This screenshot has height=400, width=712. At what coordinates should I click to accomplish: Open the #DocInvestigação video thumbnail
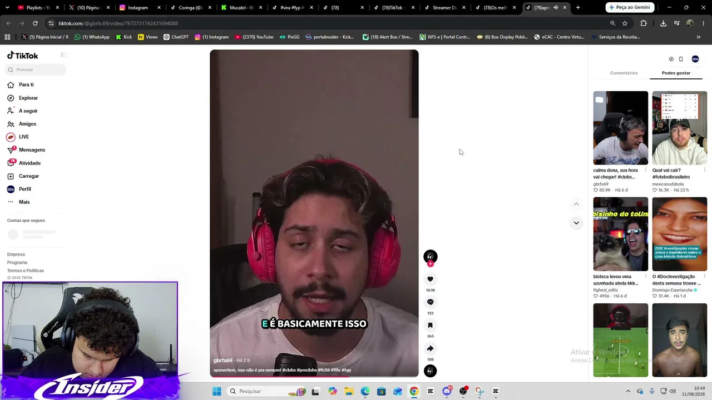(679, 234)
